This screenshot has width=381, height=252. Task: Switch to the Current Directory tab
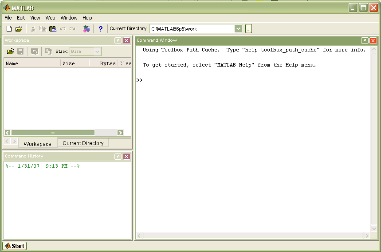pyautogui.click(x=83, y=143)
